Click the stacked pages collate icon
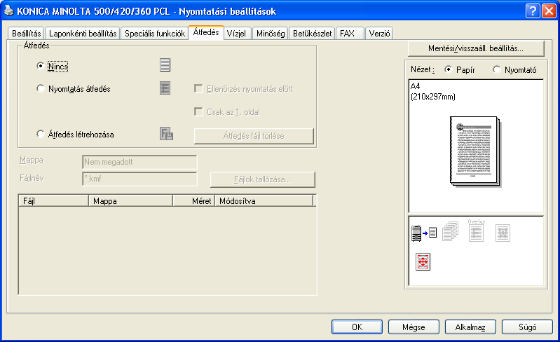The image size is (560, 342). [451, 231]
